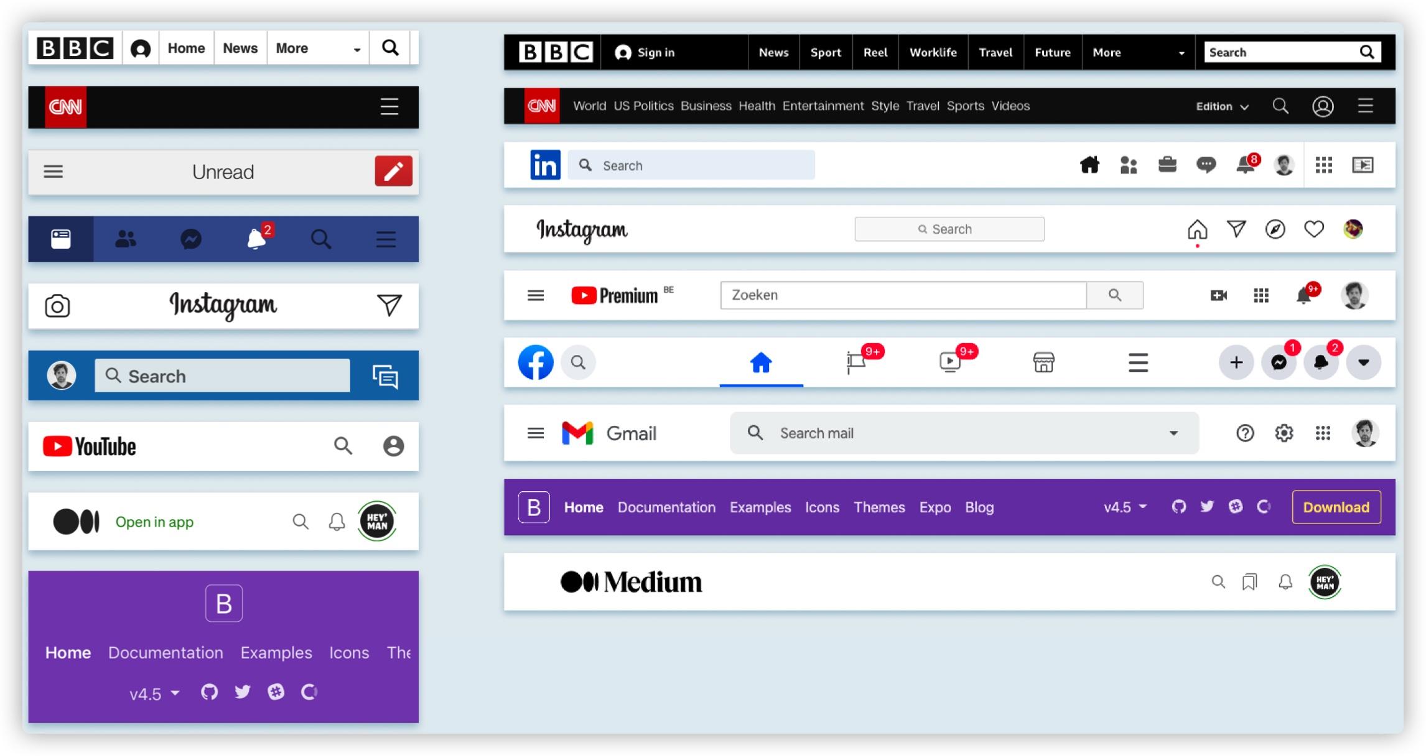
Task: Click Instagram compass explore icon
Action: (1275, 229)
